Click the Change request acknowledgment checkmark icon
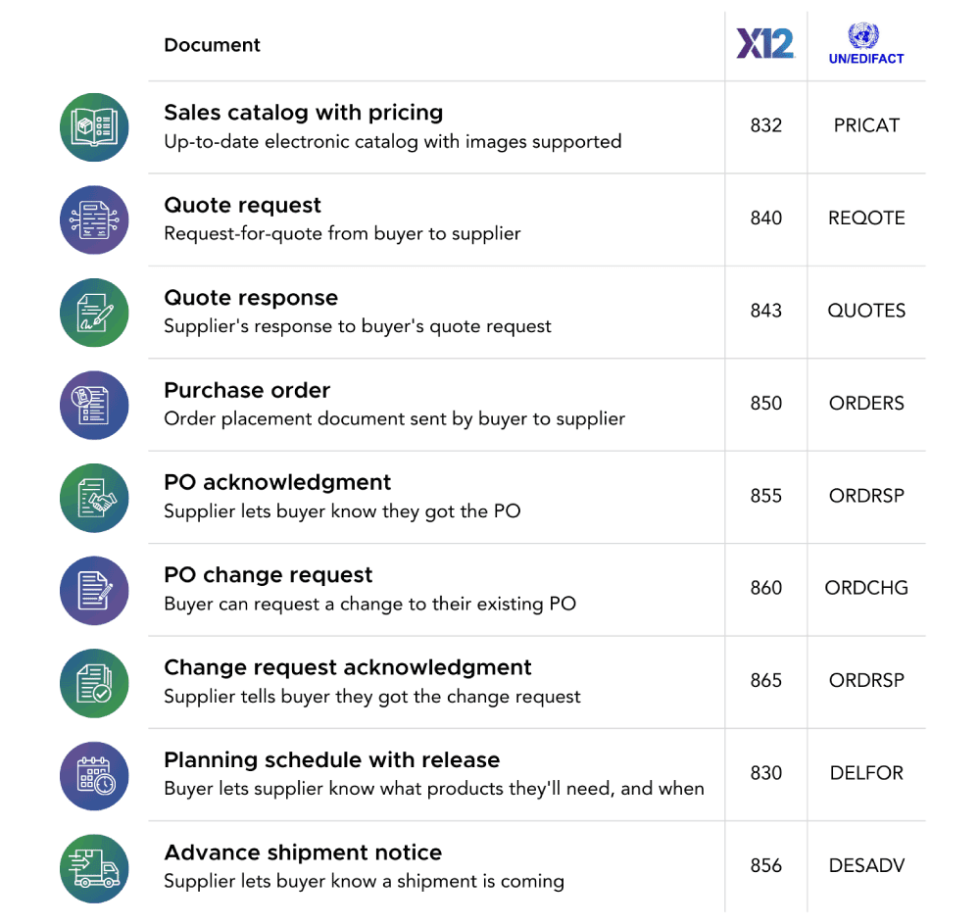Viewport: 980px width, 924px height. coord(94,683)
